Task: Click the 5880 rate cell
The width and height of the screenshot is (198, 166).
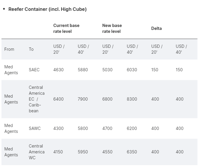Action: point(83,70)
